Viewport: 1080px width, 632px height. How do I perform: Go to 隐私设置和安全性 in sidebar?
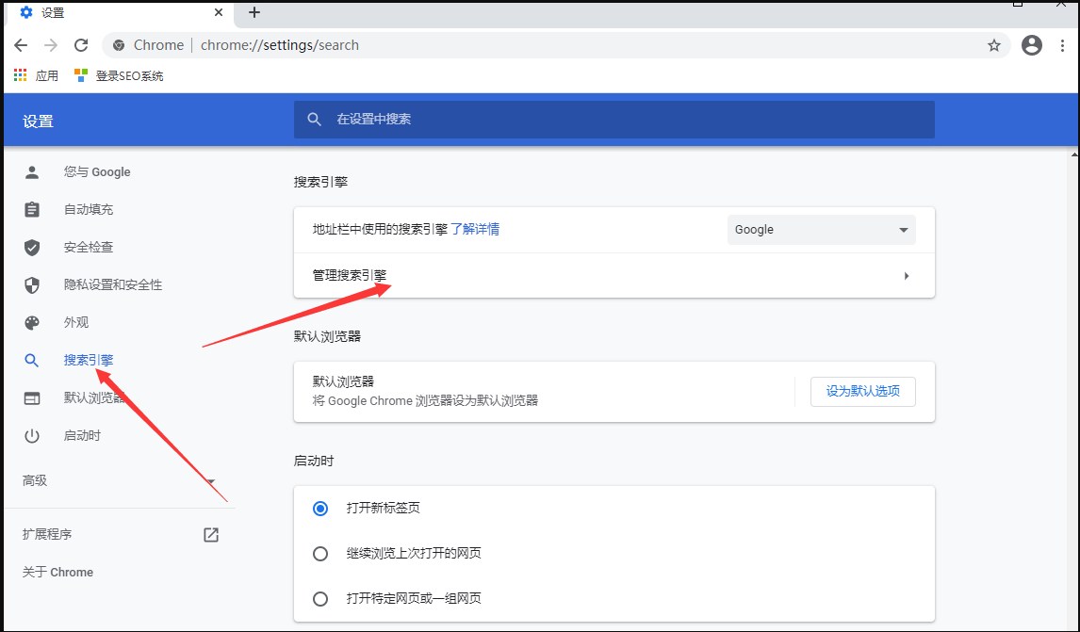point(113,284)
